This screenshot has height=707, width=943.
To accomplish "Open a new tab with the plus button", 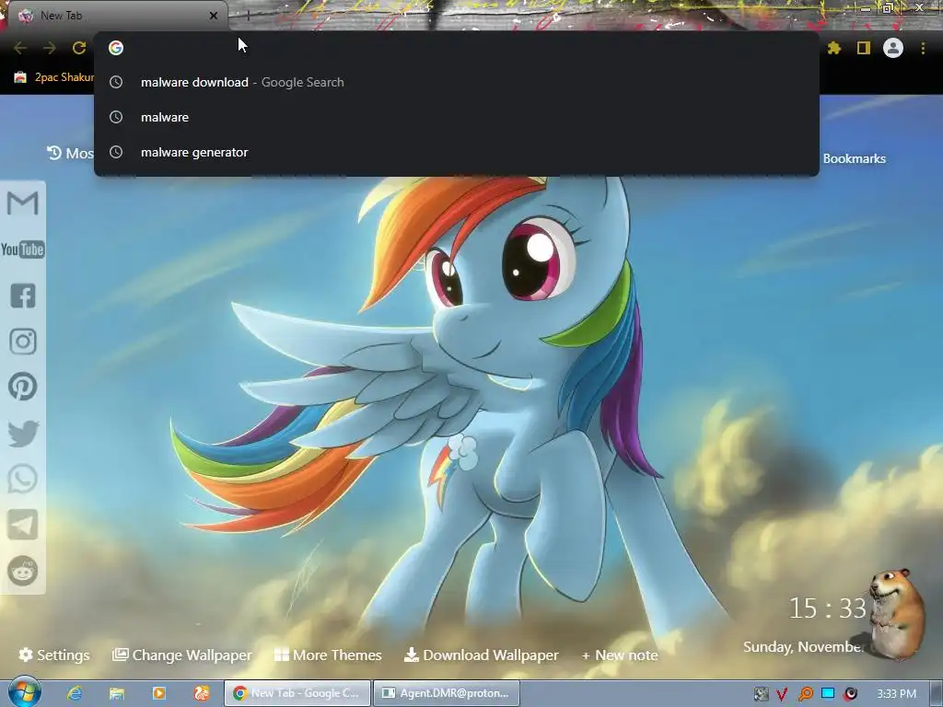I will click(247, 16).
